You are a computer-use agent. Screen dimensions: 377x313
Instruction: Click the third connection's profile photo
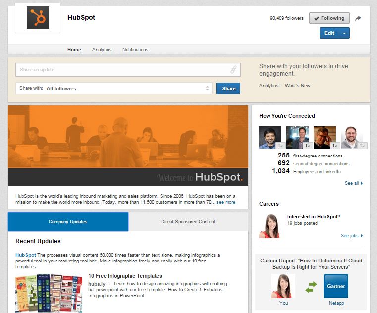click(x=324, y=137)
